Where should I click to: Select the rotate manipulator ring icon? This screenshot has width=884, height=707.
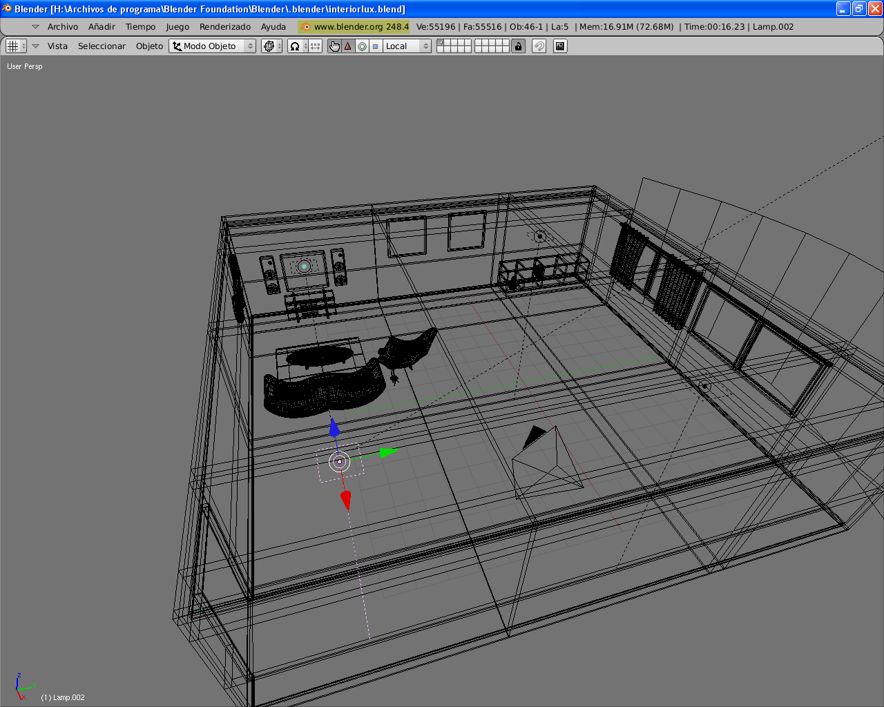point(362,46)
